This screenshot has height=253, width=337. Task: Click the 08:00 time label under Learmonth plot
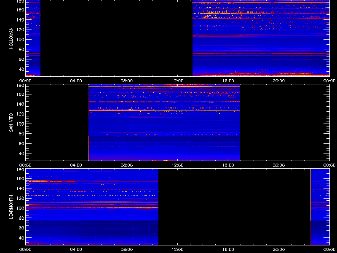point(127,250)
